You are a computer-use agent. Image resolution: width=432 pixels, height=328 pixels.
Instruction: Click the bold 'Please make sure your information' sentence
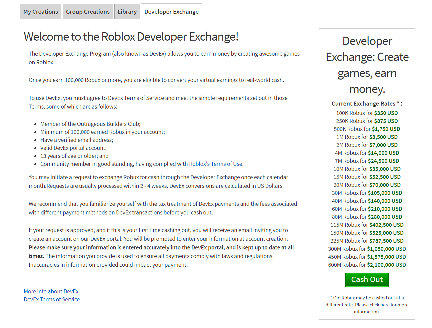pos(161,251)
